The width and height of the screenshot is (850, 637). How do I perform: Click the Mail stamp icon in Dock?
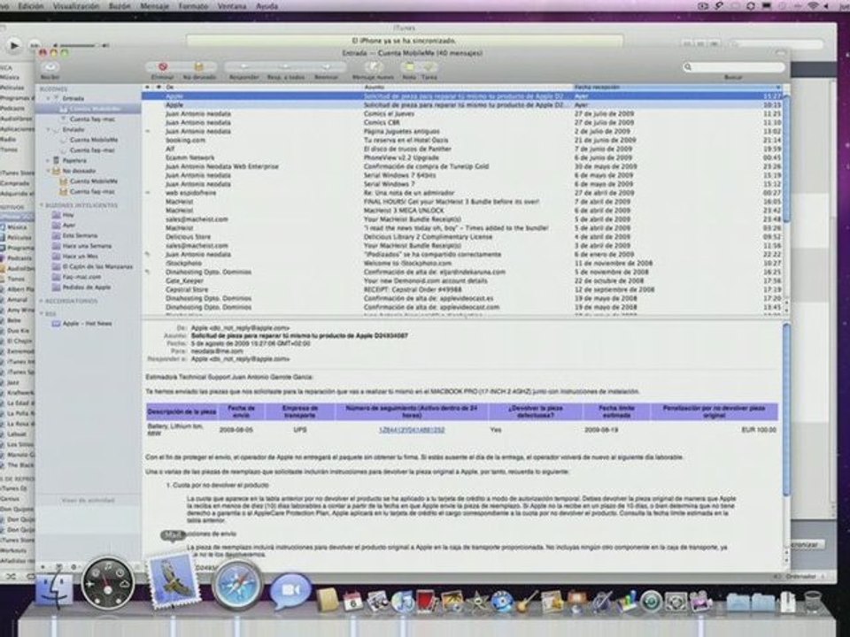pos(174,579)
